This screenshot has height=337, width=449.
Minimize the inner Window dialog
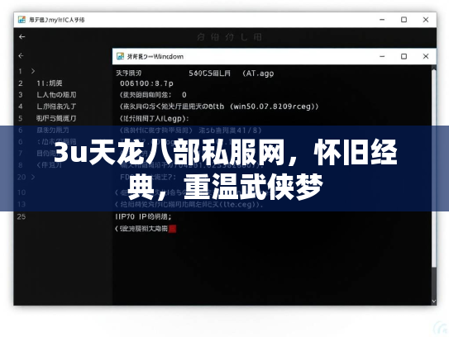(x=382, y=56)
